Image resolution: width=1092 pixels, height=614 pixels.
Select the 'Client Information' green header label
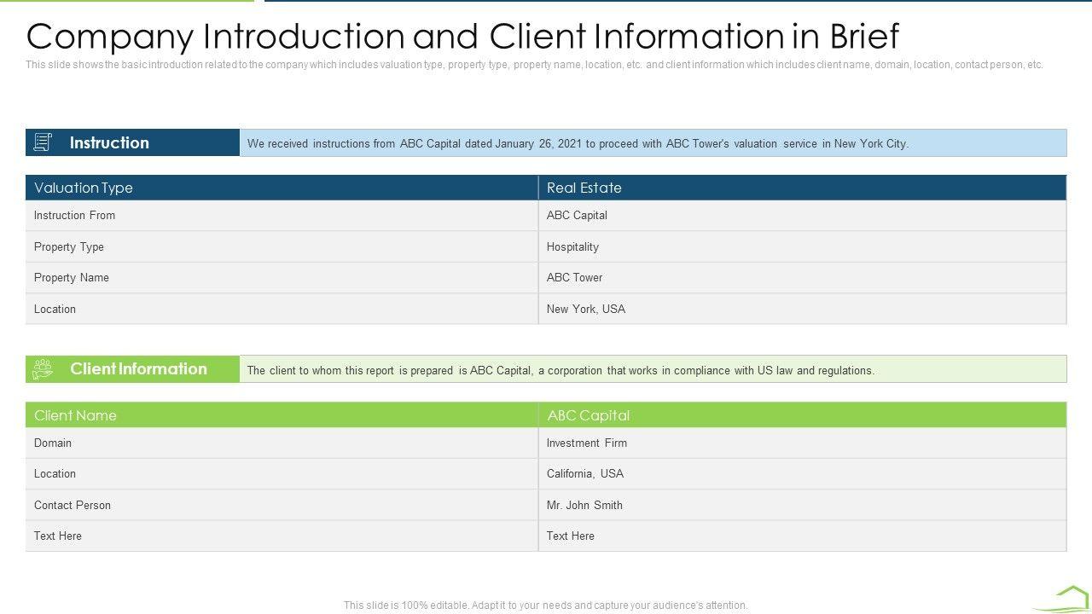(138, 369)
